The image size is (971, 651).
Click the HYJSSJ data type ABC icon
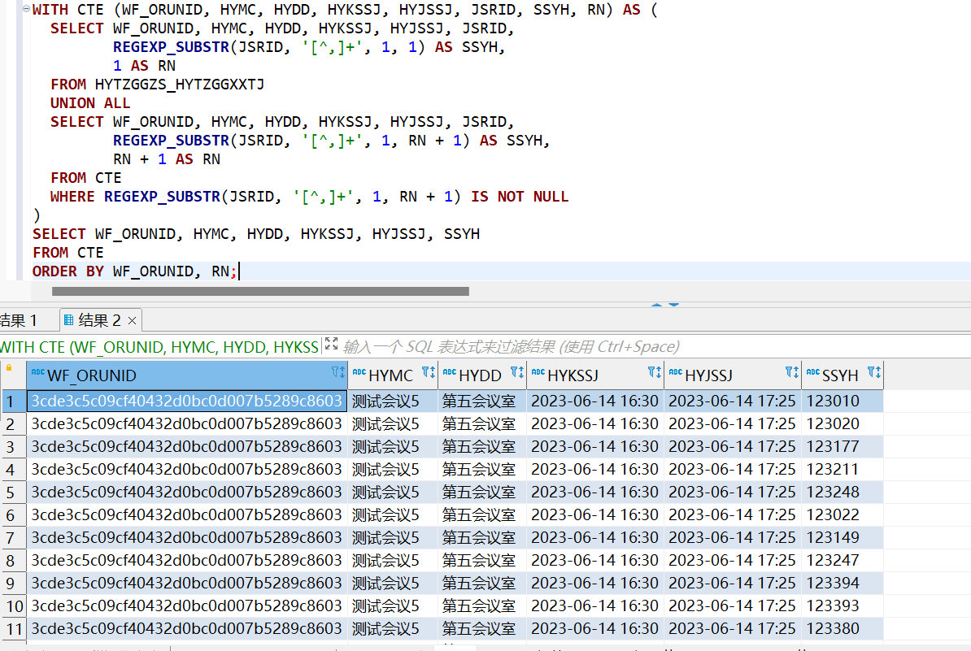click(676, 372)
